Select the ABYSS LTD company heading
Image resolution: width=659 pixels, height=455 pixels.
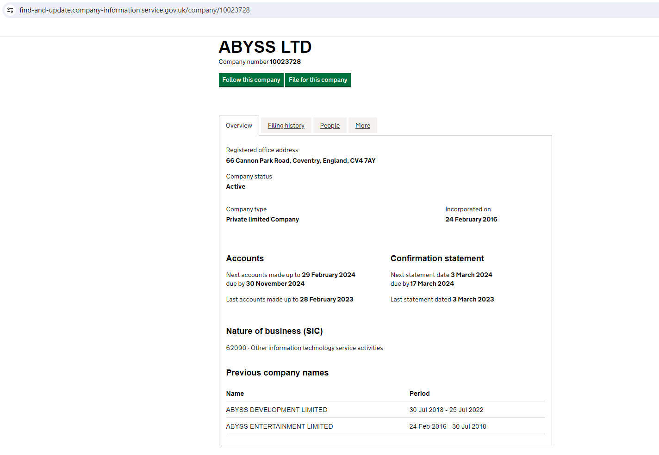click(x=265, y=47)
